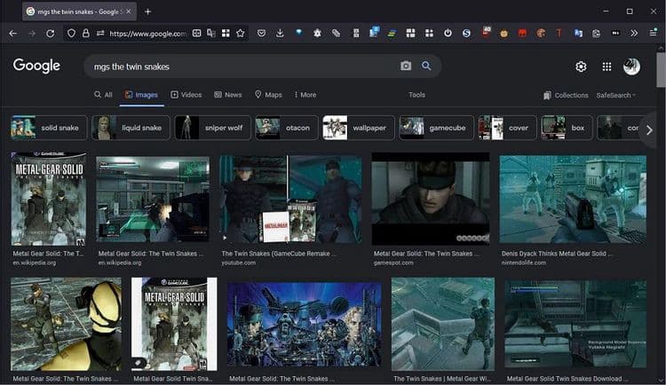Click the nintendolife.com source link
The height and width of the screenshot is (385, 666).
tap(524, 263)
